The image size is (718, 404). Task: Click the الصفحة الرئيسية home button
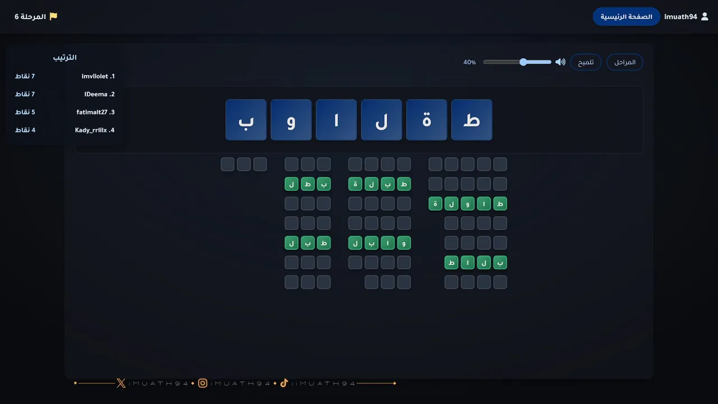[x=627, y=17]
